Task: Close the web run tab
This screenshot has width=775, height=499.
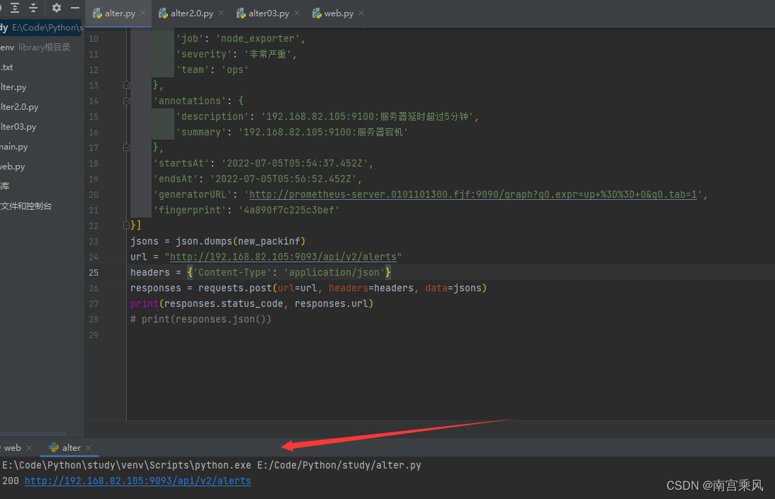Action: (x=29, y=447)
